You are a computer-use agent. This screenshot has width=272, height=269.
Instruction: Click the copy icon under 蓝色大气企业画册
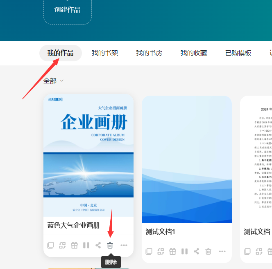[50, 245]
